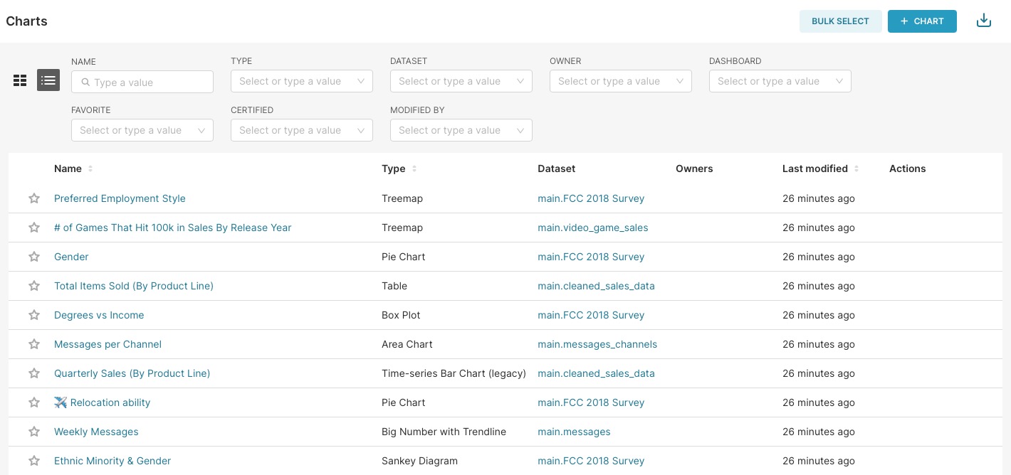Viewport: 1011px width, 475px height.
Task: Switch to card grid view
Action: (20, 80)
